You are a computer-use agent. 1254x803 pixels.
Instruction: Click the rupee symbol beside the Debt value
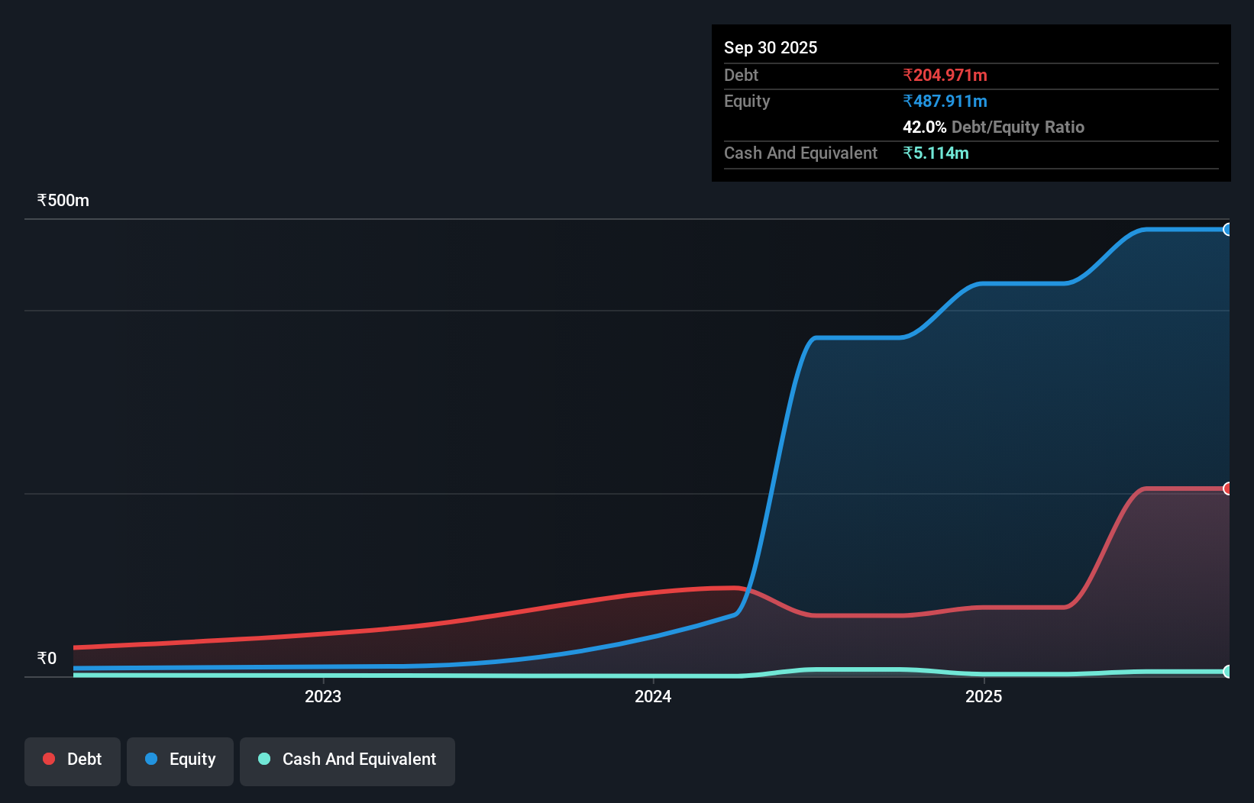coord(907,75)
